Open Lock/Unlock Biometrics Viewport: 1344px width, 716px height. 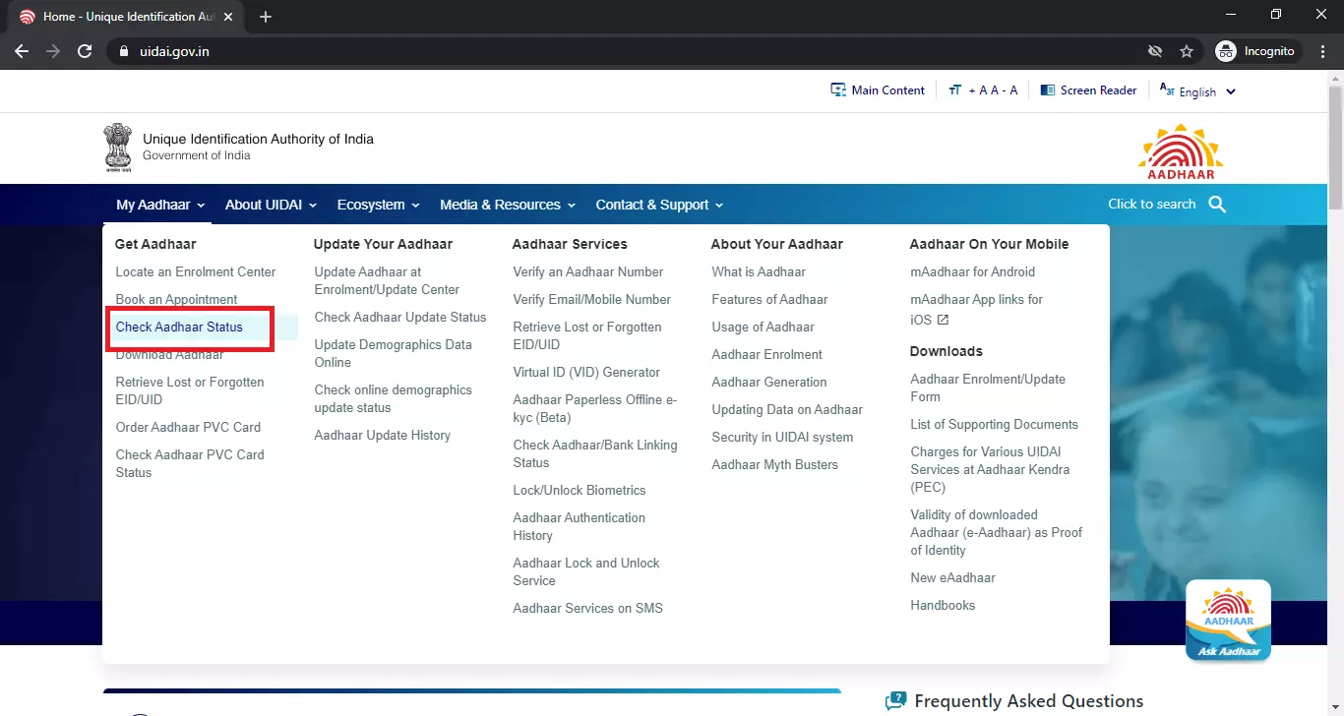coord(580,490)
